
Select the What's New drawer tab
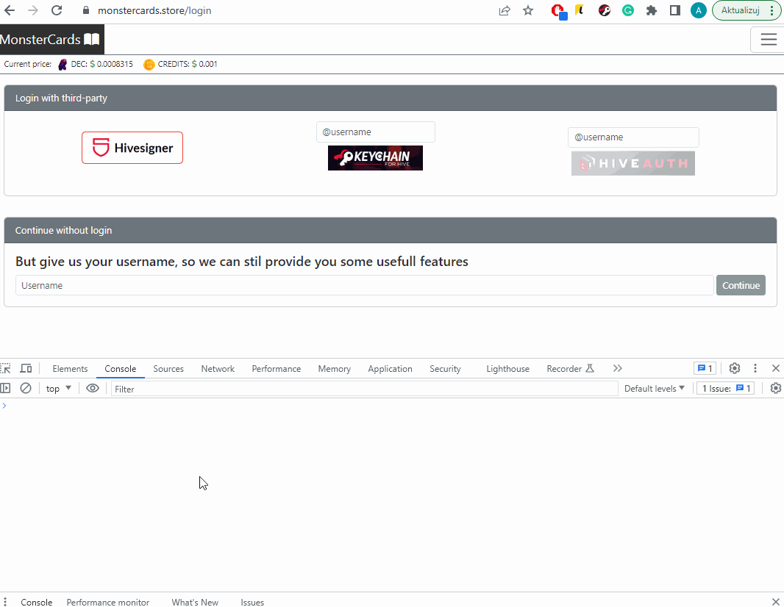(195, 602)
